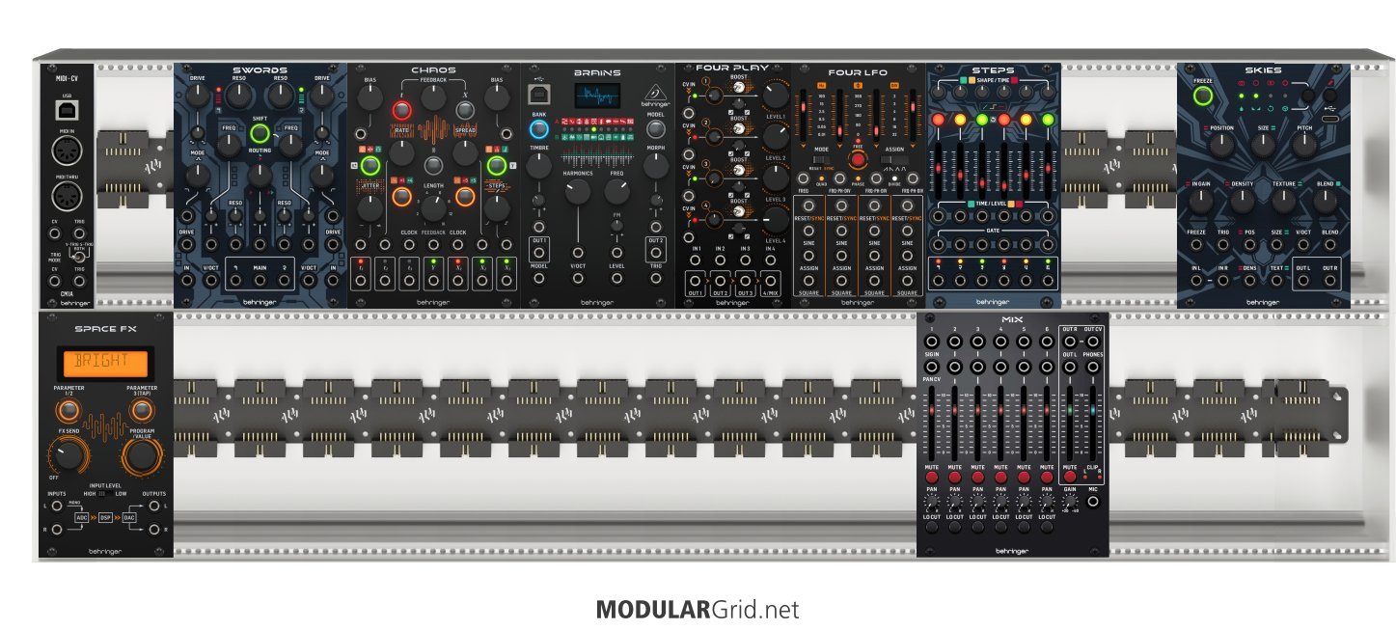
Task: Click the Skies OUT L jack
Action: [x=1304, y=281]
